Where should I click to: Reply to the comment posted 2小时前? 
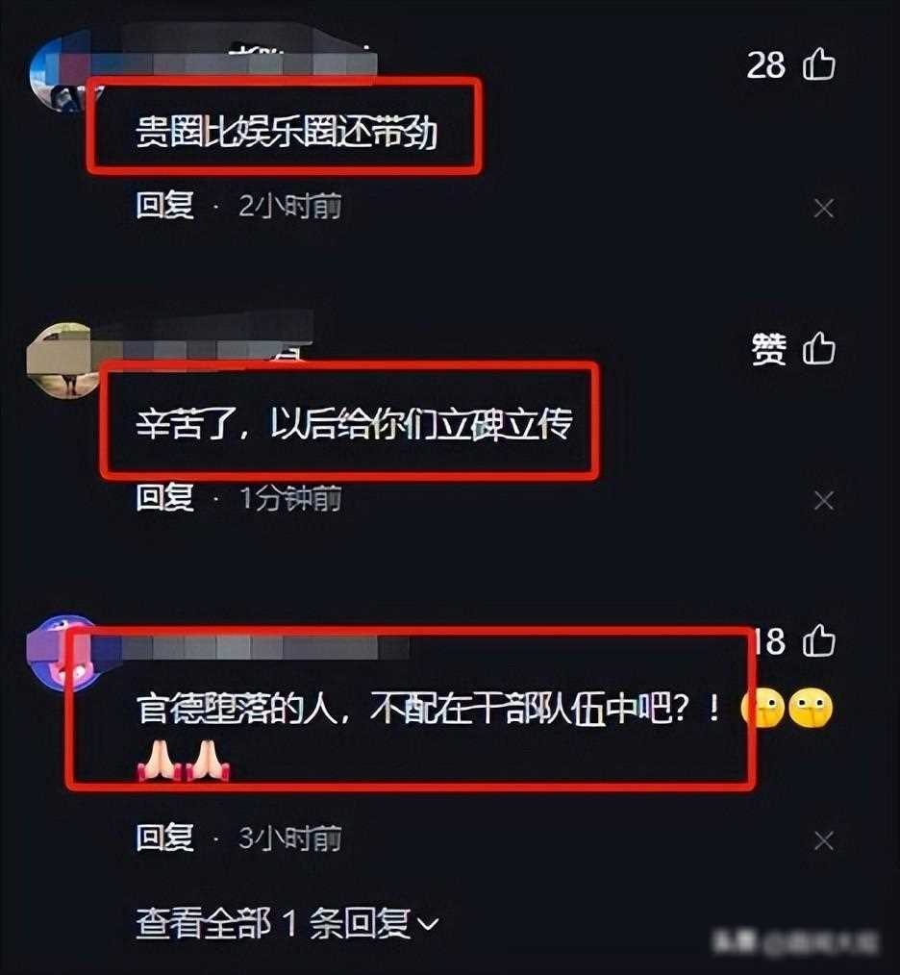tap(164, 205)
